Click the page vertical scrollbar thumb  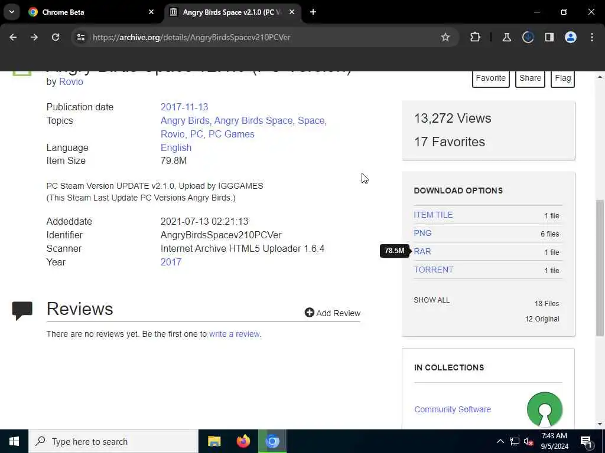point(600,268)
